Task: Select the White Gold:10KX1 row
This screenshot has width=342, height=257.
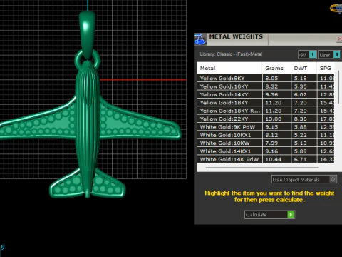Action: (x=266, y=135)
